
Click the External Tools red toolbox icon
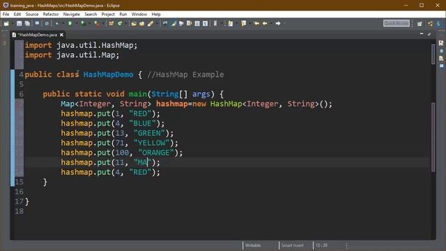pyautogui.click(x=97, y=24)
